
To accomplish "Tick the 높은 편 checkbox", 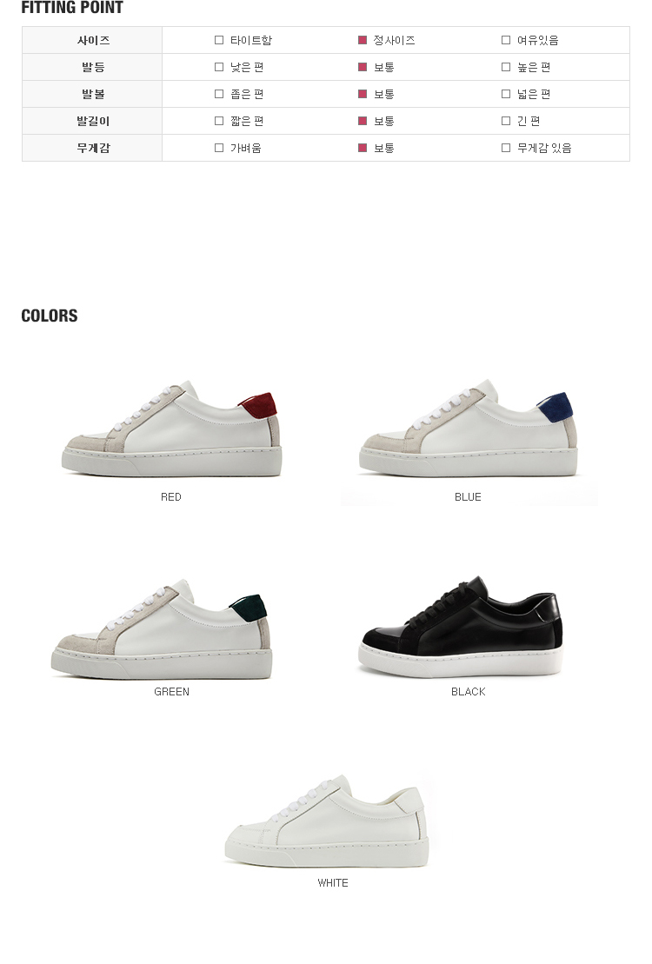I will [506, 67].
